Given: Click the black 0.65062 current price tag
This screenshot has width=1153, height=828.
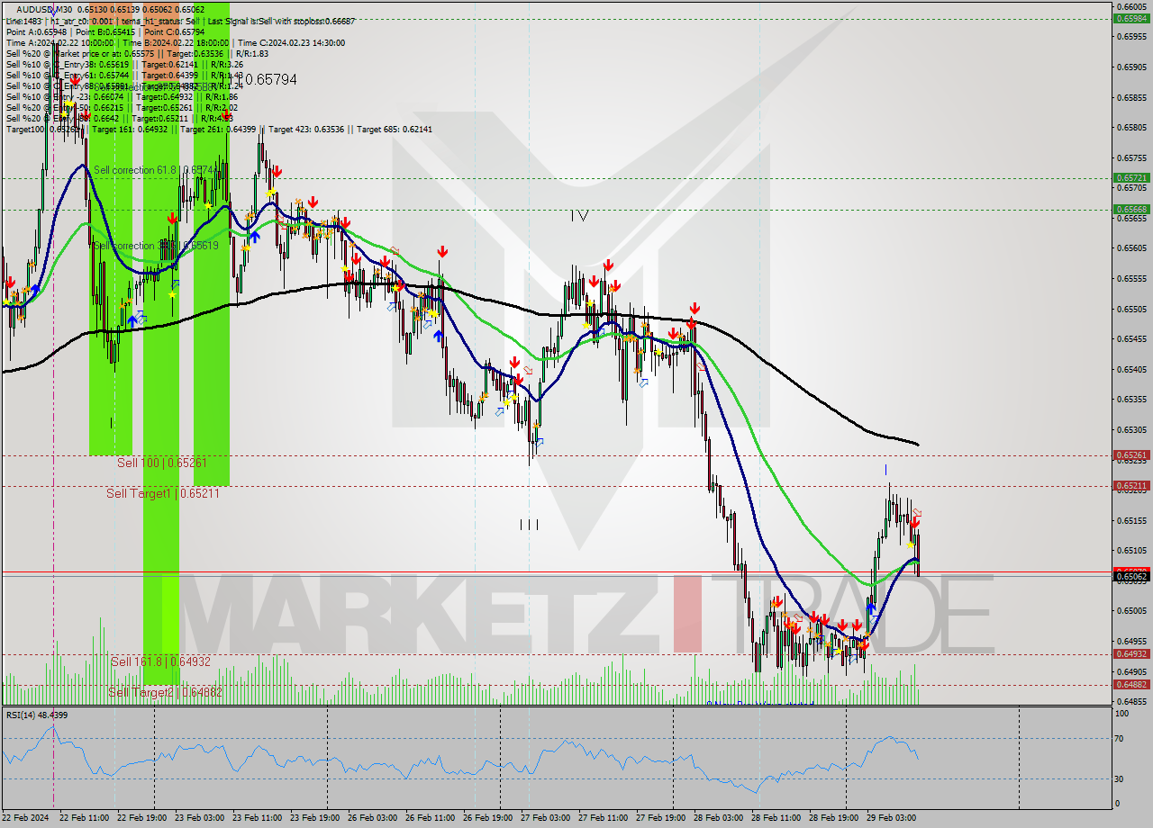Looking at the screenshot, I should tap(1131, 576).
